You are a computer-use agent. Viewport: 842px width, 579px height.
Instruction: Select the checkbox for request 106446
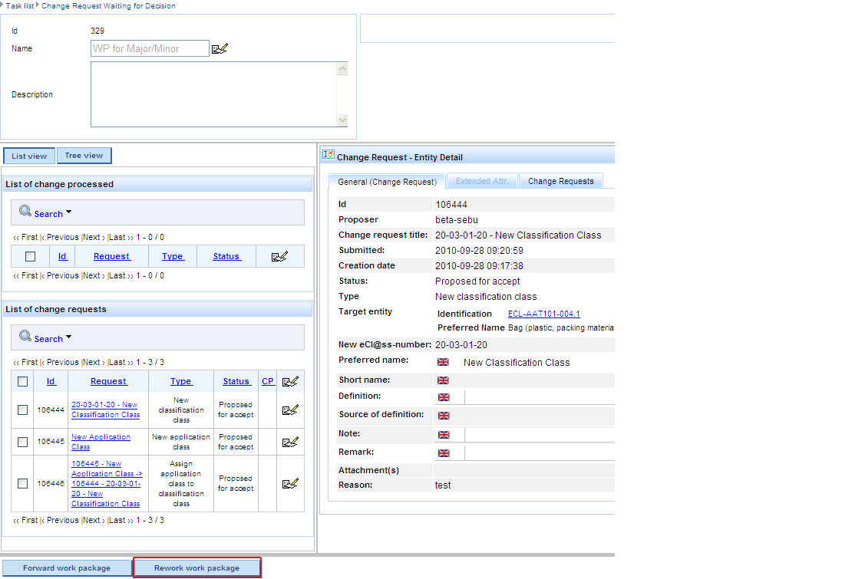(x=23, y=483)
